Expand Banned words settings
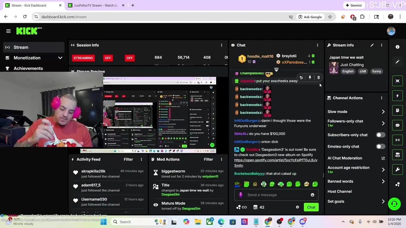406x228 pixels. pos(383,181)
